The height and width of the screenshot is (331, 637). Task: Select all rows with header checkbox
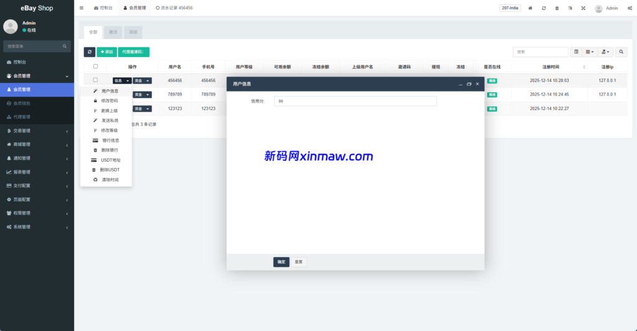click(95, 66)
